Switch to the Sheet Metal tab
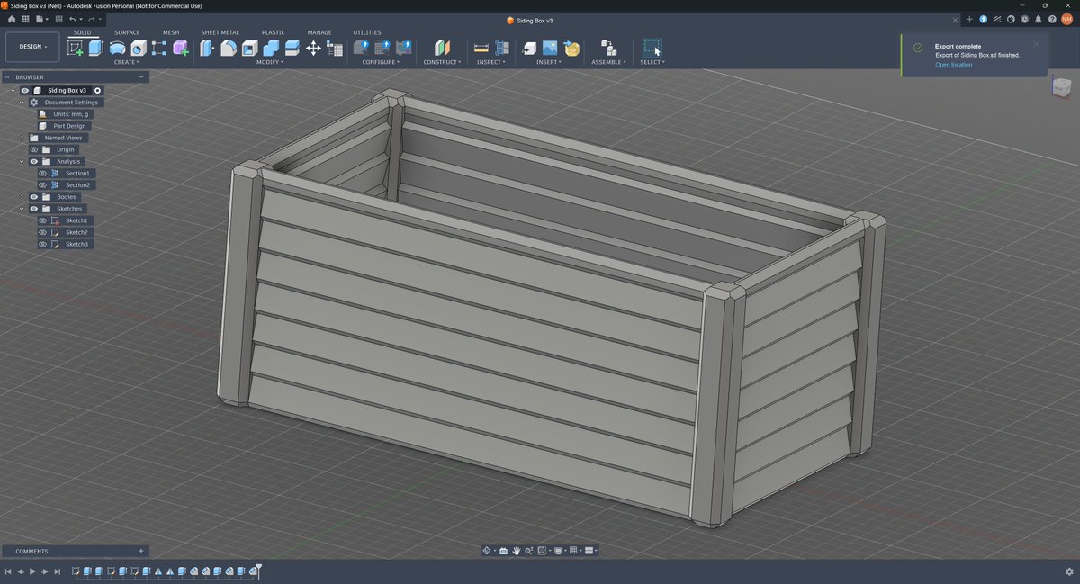 click(220, 32)
